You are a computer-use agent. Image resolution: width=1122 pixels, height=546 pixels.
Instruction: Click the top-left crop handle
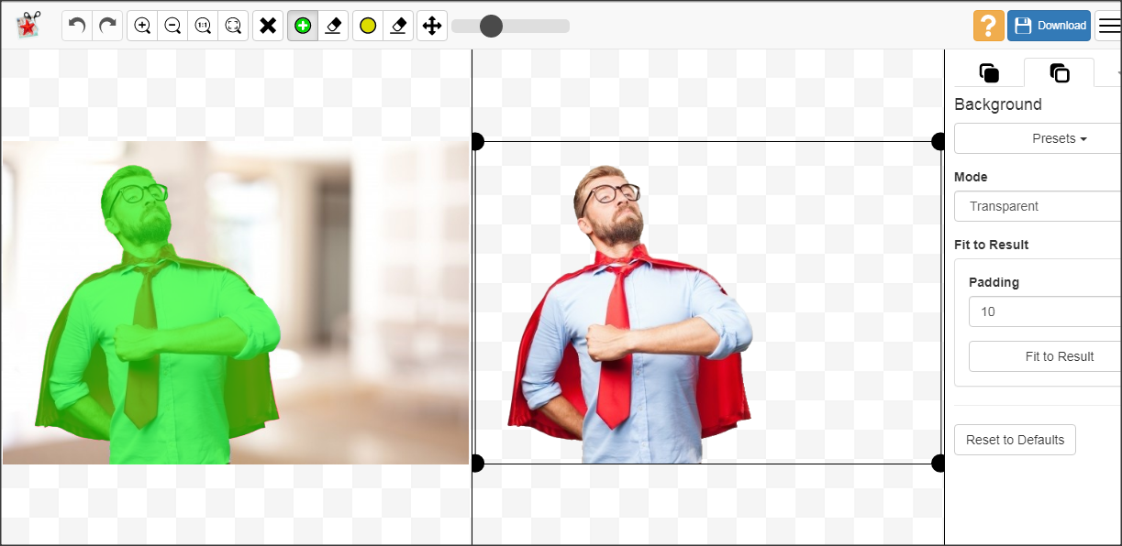pyautogui.click(x=475, y=141)
